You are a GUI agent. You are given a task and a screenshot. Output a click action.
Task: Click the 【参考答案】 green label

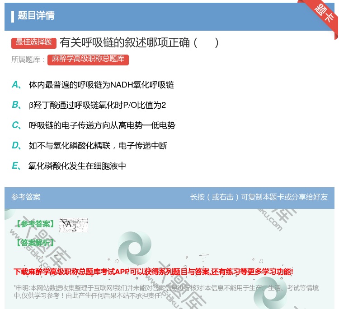point(35,224)
